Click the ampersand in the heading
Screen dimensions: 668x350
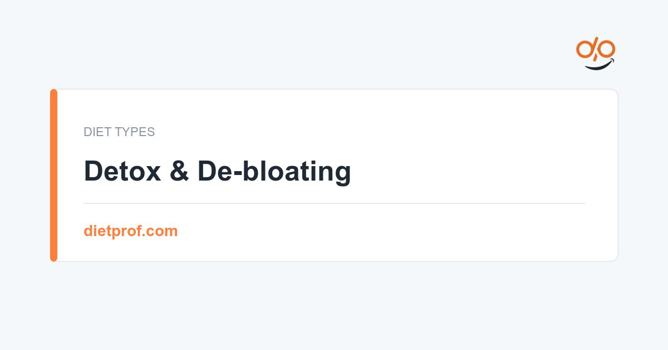tap(180, 171)
